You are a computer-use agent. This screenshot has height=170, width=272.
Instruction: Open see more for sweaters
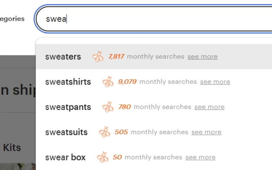pyautogui.click(x=202, y=57)
